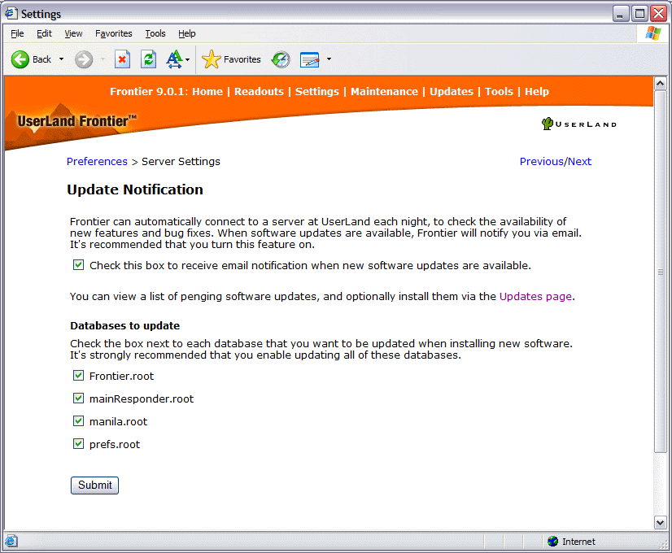Click the Update Notification heading
The width and height of the screenshot is (672, 553).
(x=135, y=189)
